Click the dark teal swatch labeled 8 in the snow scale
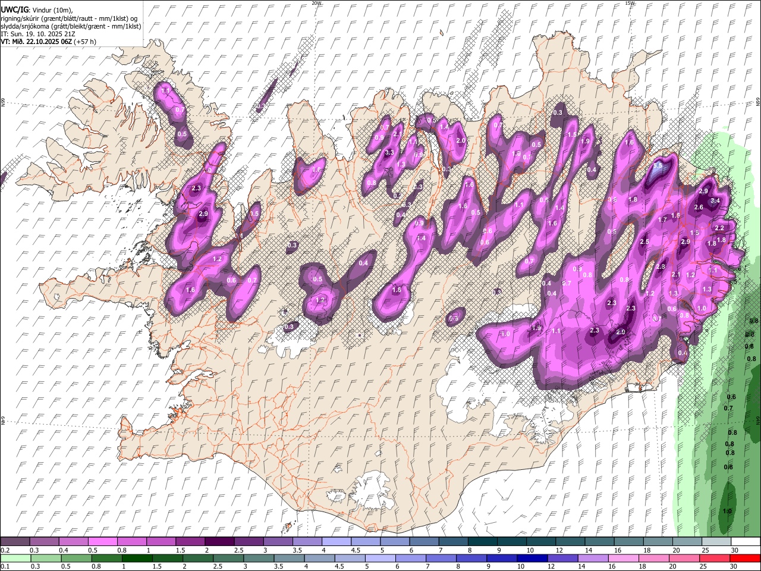Screen dimensions: 761x571 (x=483, y=541)
